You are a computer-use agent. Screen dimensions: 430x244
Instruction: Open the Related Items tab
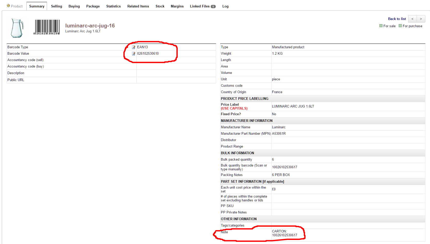click(138, 6)
